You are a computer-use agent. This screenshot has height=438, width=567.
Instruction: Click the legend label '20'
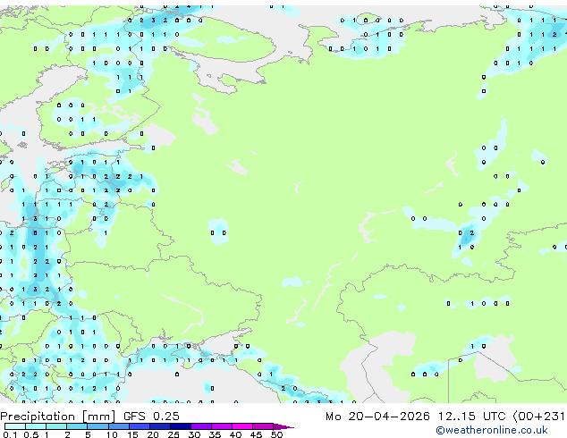(x=153, y=434)
